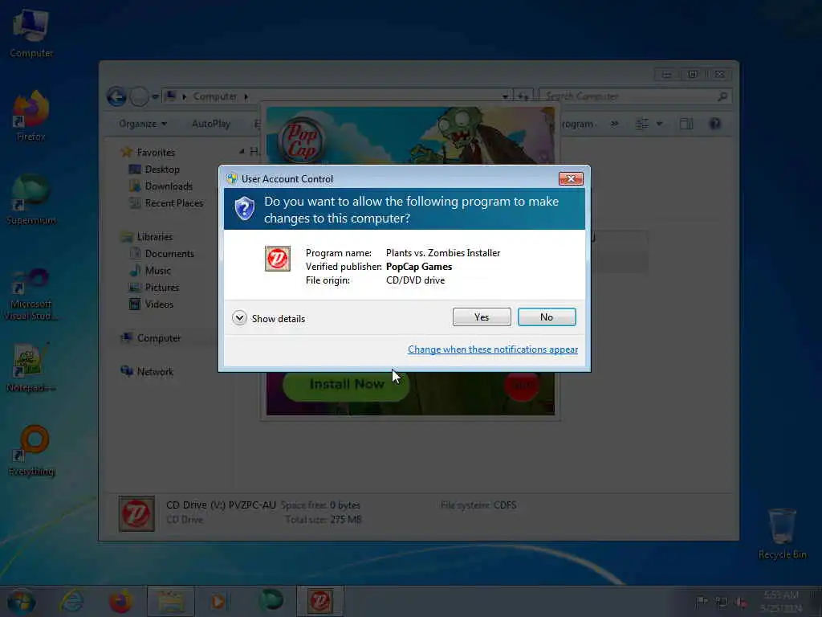This screenshot has width=822, height=617.
Task: Open the Computer desktop icon
Action: [x=31, y=32]
